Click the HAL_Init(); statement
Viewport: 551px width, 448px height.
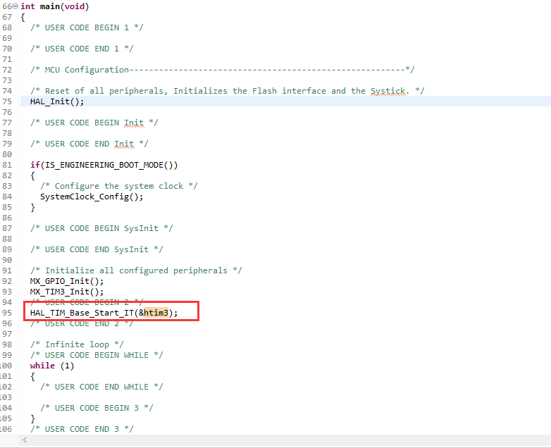[x=57, y=101]
